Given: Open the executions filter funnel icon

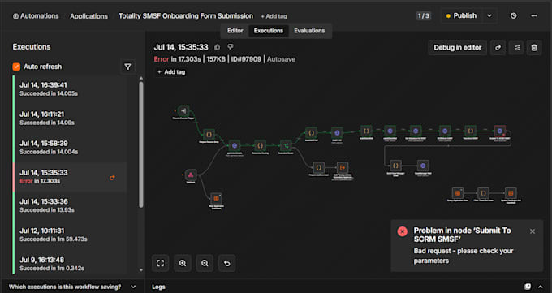Looking at the screenshot, I should pyautogui.click(x=127, y=67).
